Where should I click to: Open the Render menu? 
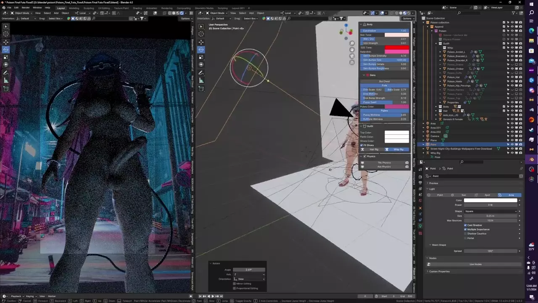(26, 8)
